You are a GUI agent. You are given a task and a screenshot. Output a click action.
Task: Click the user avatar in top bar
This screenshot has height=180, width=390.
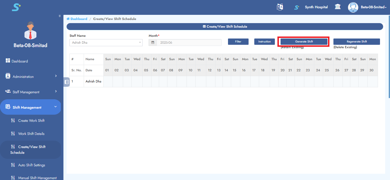[x=353, y=7]
